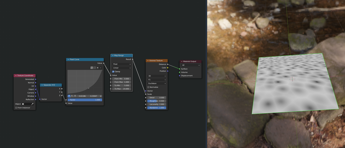345x148 pixels.
Task: Open the All target dropdown in Material Output
Action: (x=191, y=65)
